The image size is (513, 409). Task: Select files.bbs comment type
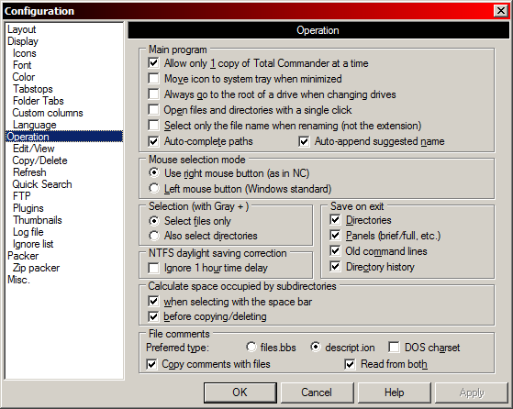(x=251, y=347)
